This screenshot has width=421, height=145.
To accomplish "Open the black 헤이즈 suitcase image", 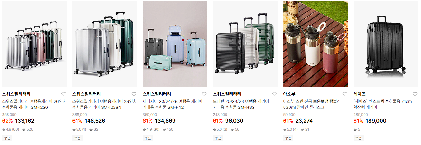I will (x=386, y=43).
